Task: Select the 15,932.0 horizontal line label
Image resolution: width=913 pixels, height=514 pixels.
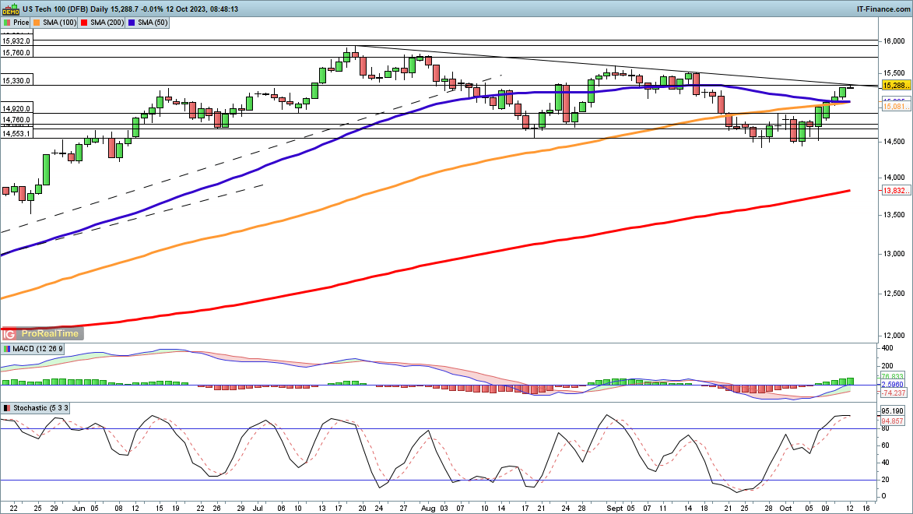Action: tap(16, 41)
